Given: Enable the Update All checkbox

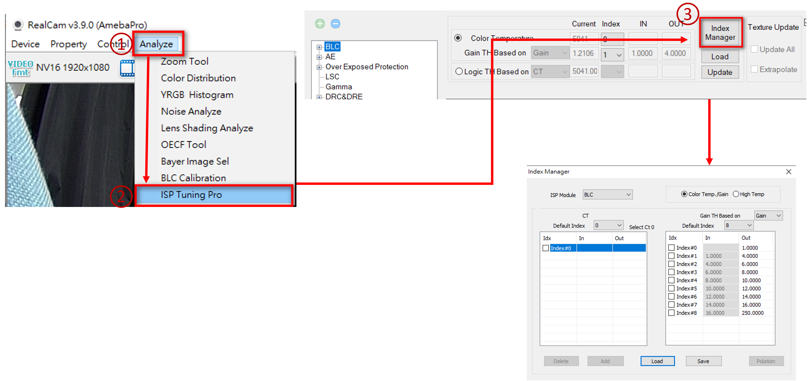Looking at the screenshot, I should pyautogui.click(x=754, y=49).
